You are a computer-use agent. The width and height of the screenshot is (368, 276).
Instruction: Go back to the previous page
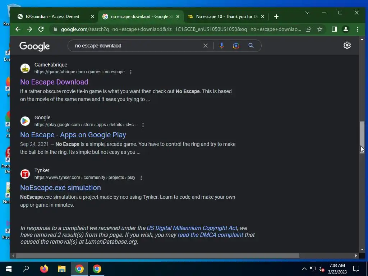[x=18, y=29]
